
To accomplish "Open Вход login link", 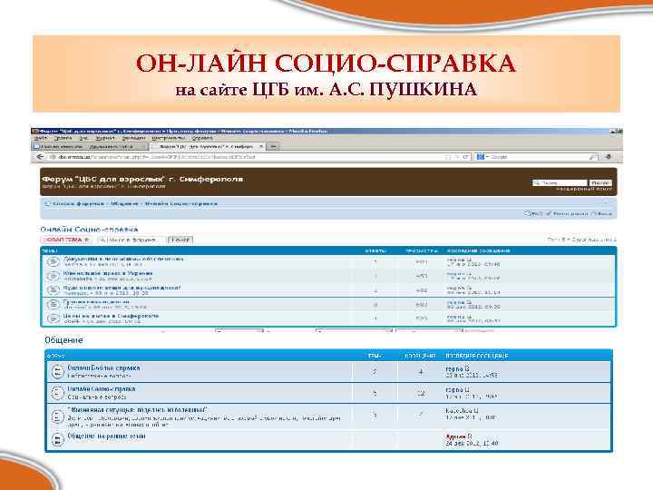I will point(602,213).
